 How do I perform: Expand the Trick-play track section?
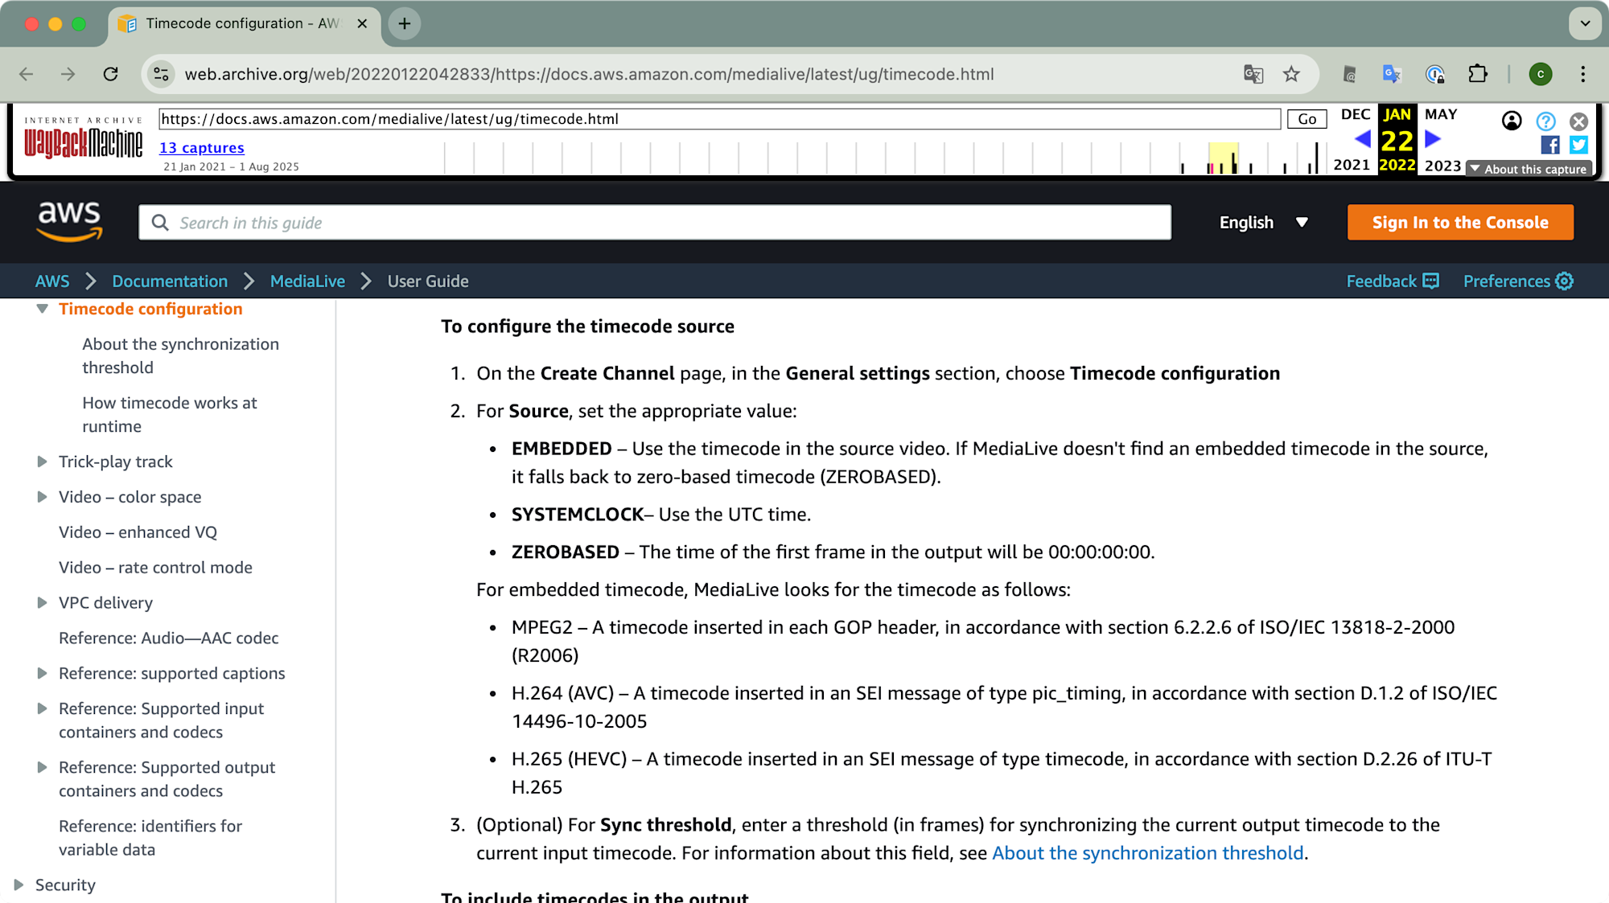[42, 462]
